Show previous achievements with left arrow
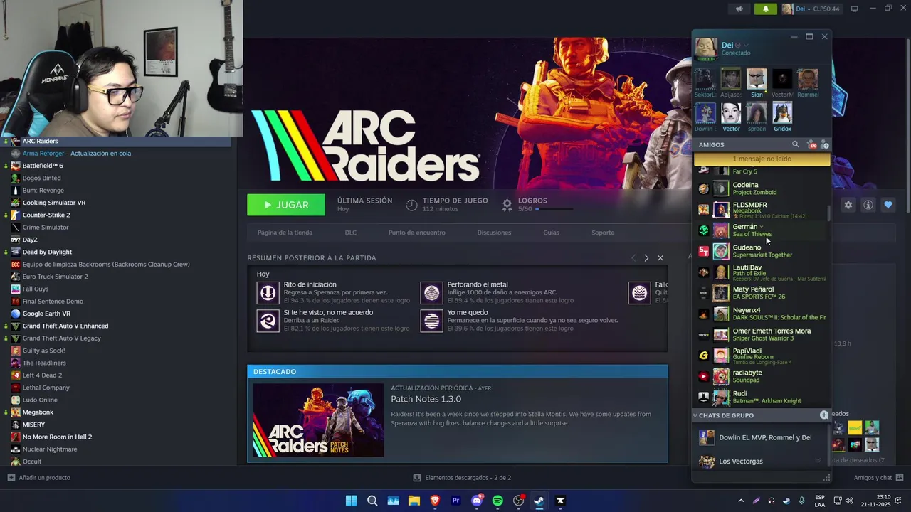 pyautogui.click(x=633, y=258)
